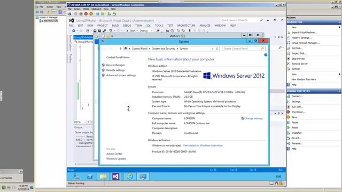Viewport: 342px width, 192px height.
Task: Click Hyper-V Settings action
Action: tap(301, 38)
